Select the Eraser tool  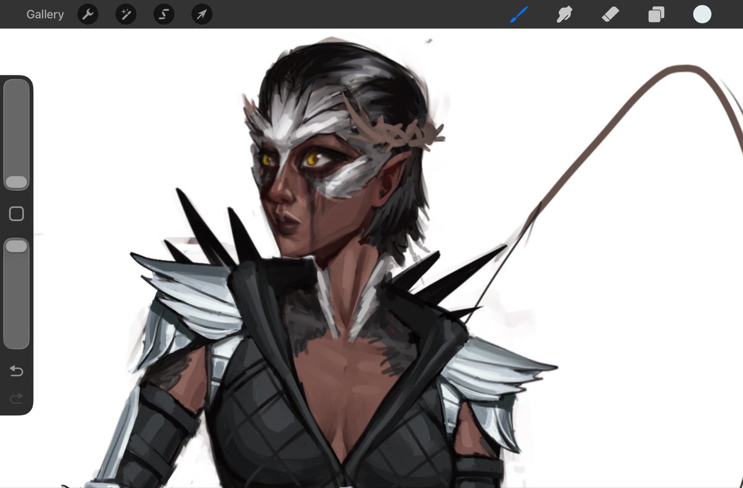pyautogui.click(x=610, y=14)
